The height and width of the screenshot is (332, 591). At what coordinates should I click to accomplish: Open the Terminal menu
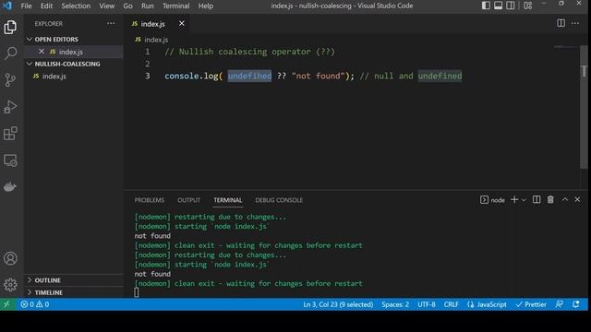(x=176, y=6)
